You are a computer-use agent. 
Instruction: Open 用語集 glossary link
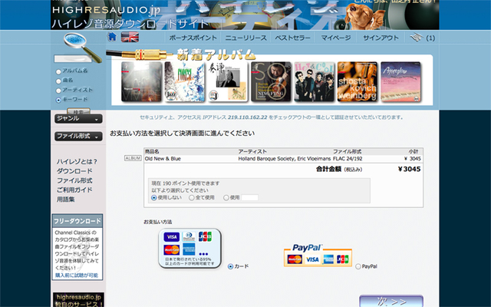coord(65,200)
